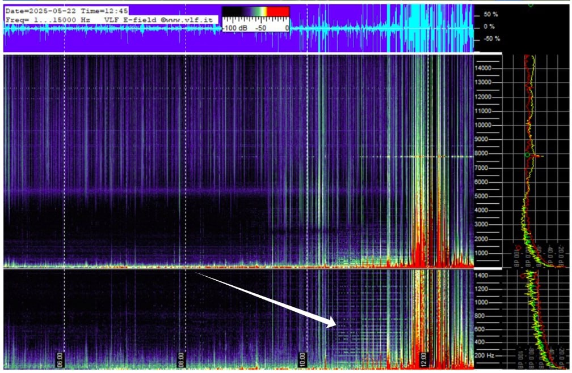Select the 7000 frequency axis label
Image resolution: width=572 pixels, height=373 pixels.
pyautogui.click(x=482, y=168)
